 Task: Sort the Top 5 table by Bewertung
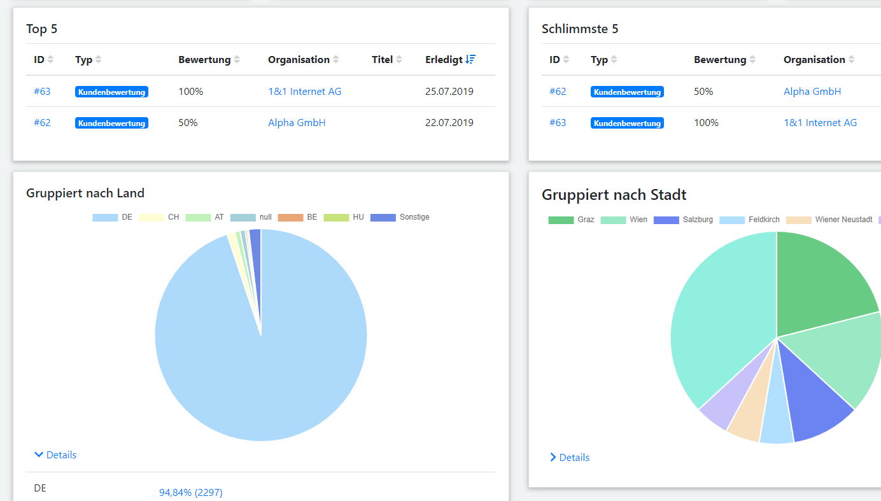click(209, 60)
